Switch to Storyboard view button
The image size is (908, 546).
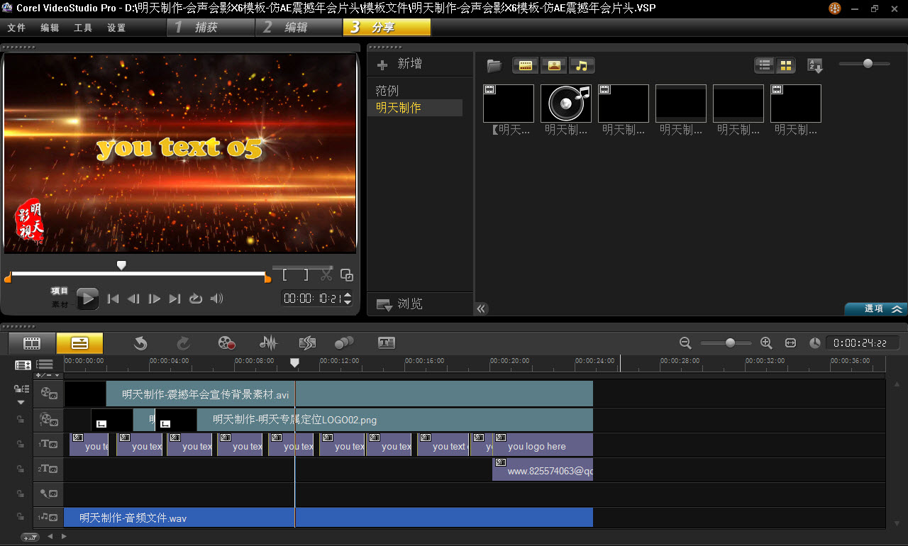coord(32,343)
